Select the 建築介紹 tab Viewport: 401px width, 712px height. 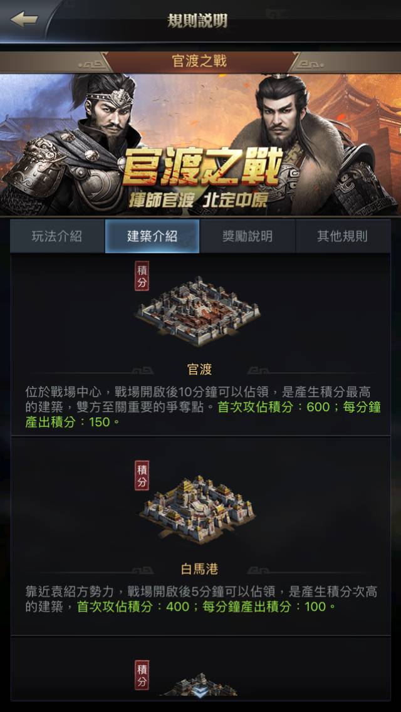point(152,236)
